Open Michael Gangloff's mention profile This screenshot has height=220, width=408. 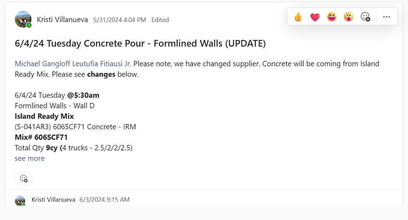(x=42, y=64)
